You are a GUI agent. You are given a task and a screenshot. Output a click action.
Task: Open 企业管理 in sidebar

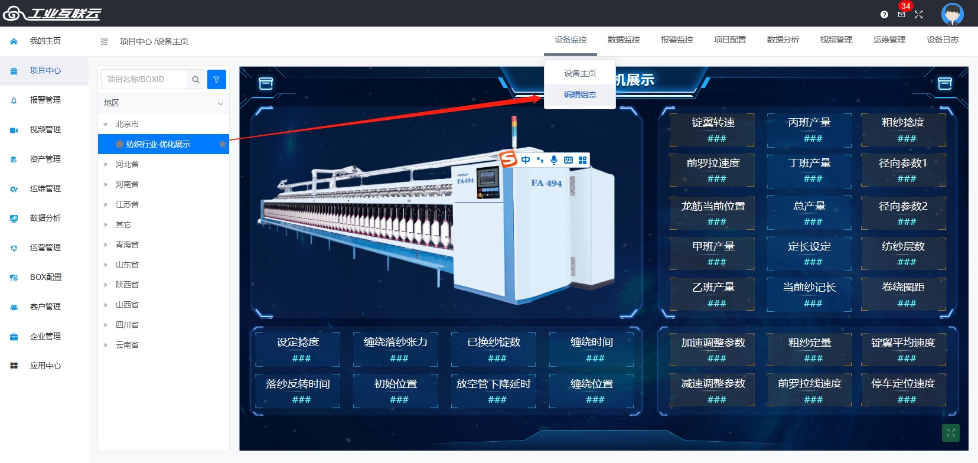click(44, 337)
